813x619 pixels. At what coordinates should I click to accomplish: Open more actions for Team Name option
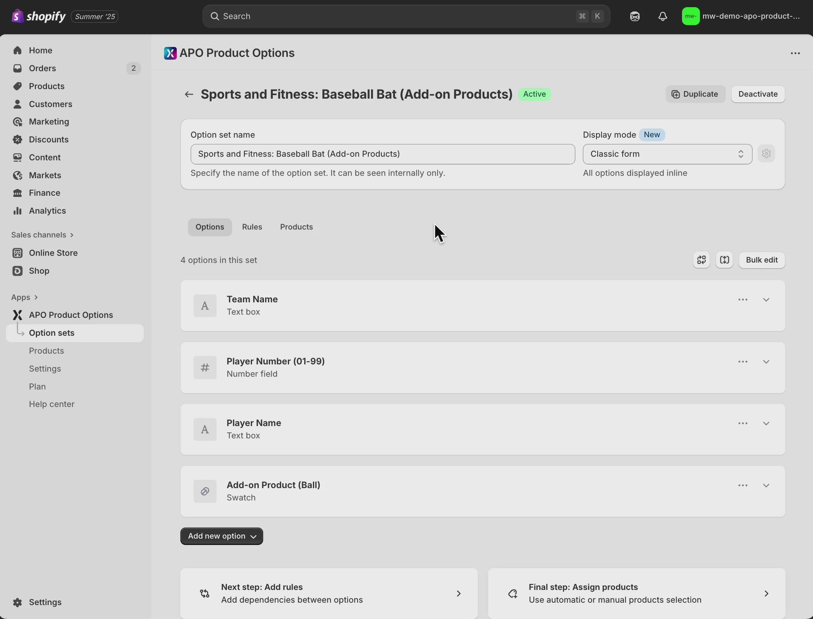[x=743, y=300]
